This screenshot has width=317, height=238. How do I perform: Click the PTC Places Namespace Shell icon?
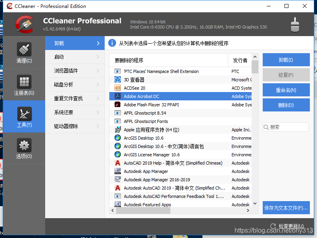[x=118, y=71]
